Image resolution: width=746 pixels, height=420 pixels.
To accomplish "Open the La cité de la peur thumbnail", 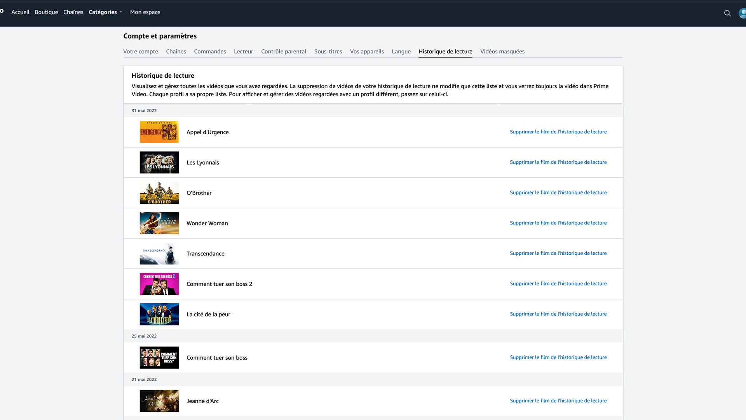I will coord(159,314).
